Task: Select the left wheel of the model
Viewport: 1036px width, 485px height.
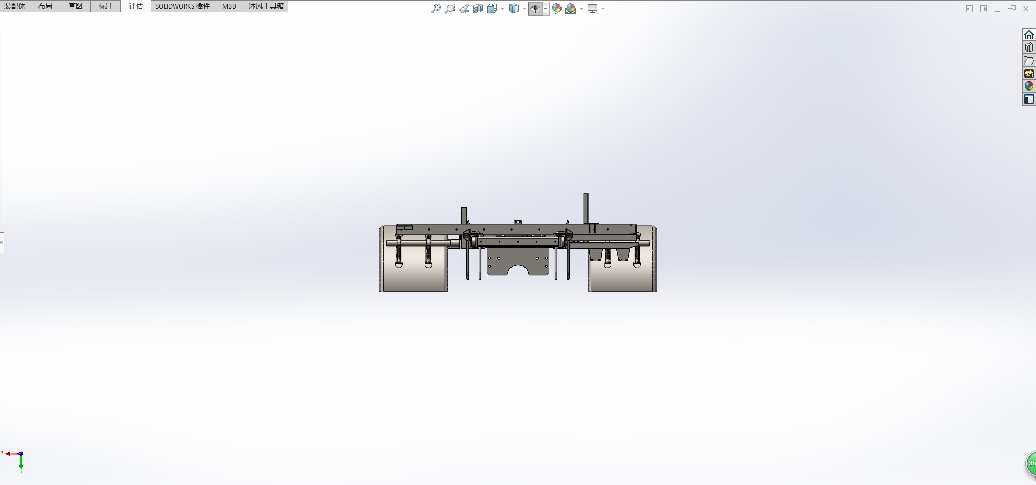Action: coord(413,259)
